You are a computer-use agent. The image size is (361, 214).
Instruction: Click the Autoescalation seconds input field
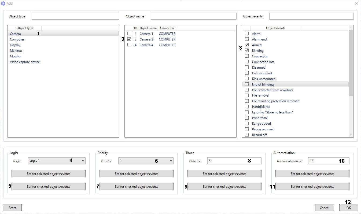(x=329, y=161)
